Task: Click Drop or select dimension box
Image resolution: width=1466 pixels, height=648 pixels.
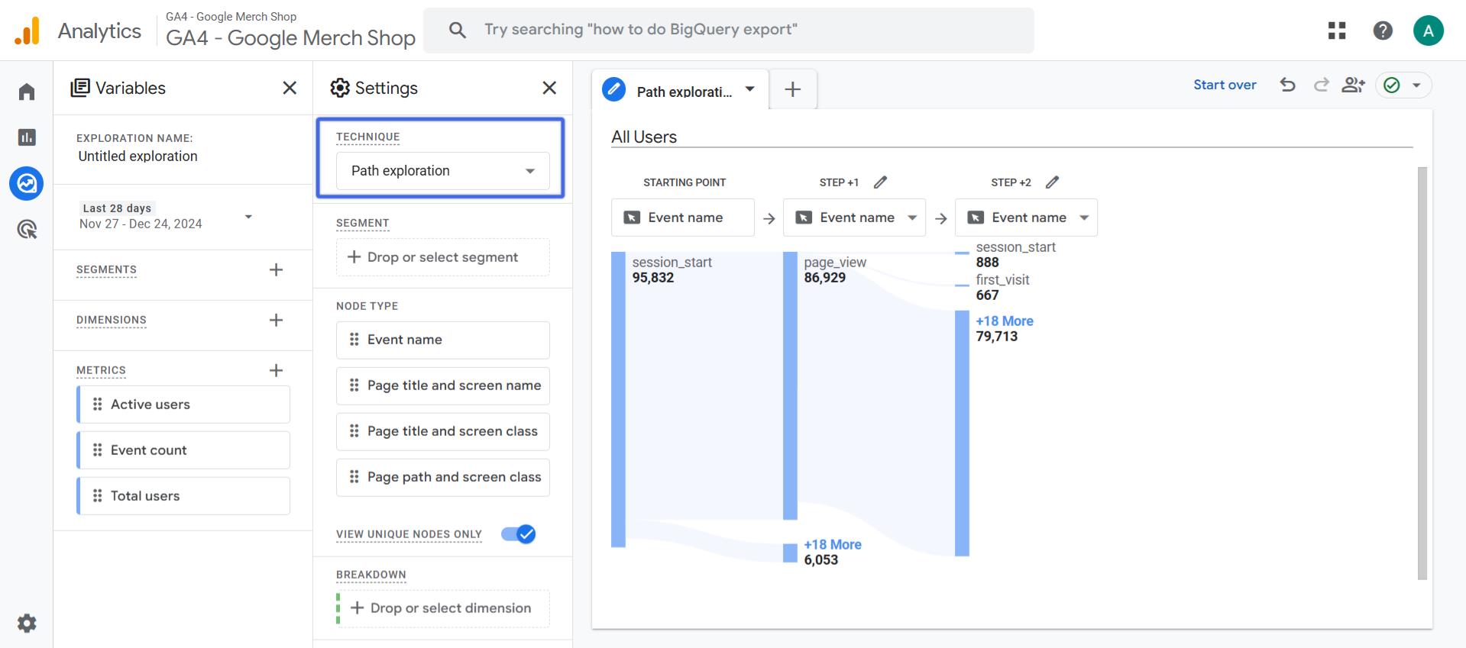Action: pyautogui.click(x=443, y=608)
